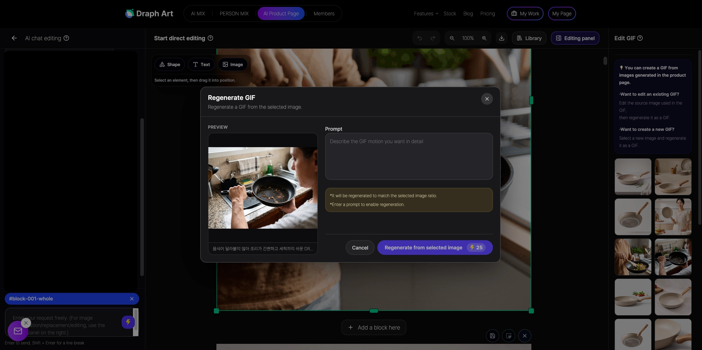Select thumbnail of pan with tomatoes and greens

point(633,297)
